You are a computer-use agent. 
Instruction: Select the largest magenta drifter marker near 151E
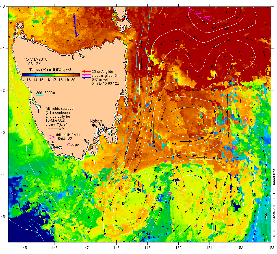(x=207, y=18)
